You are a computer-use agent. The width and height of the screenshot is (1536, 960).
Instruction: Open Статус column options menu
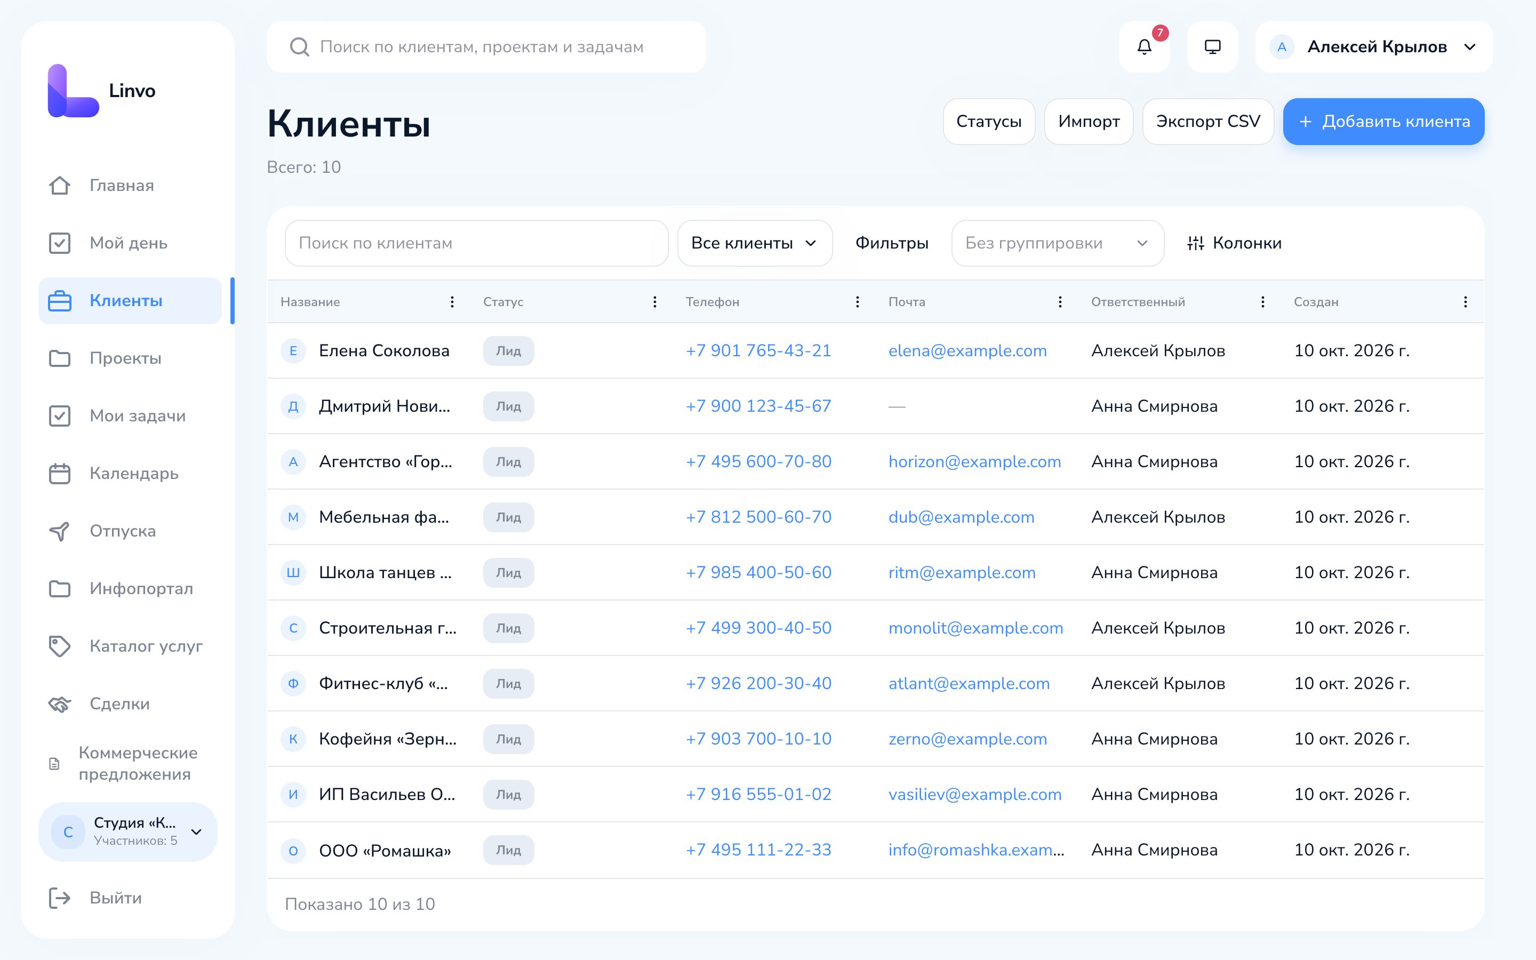654,302
